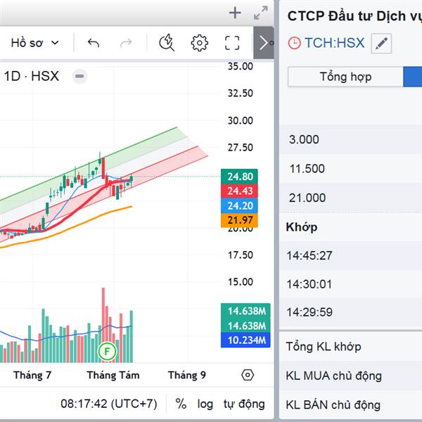Expand the chart panel with diagonal arrows
This screenshot has width=422, height=422.
coord(260,13)
